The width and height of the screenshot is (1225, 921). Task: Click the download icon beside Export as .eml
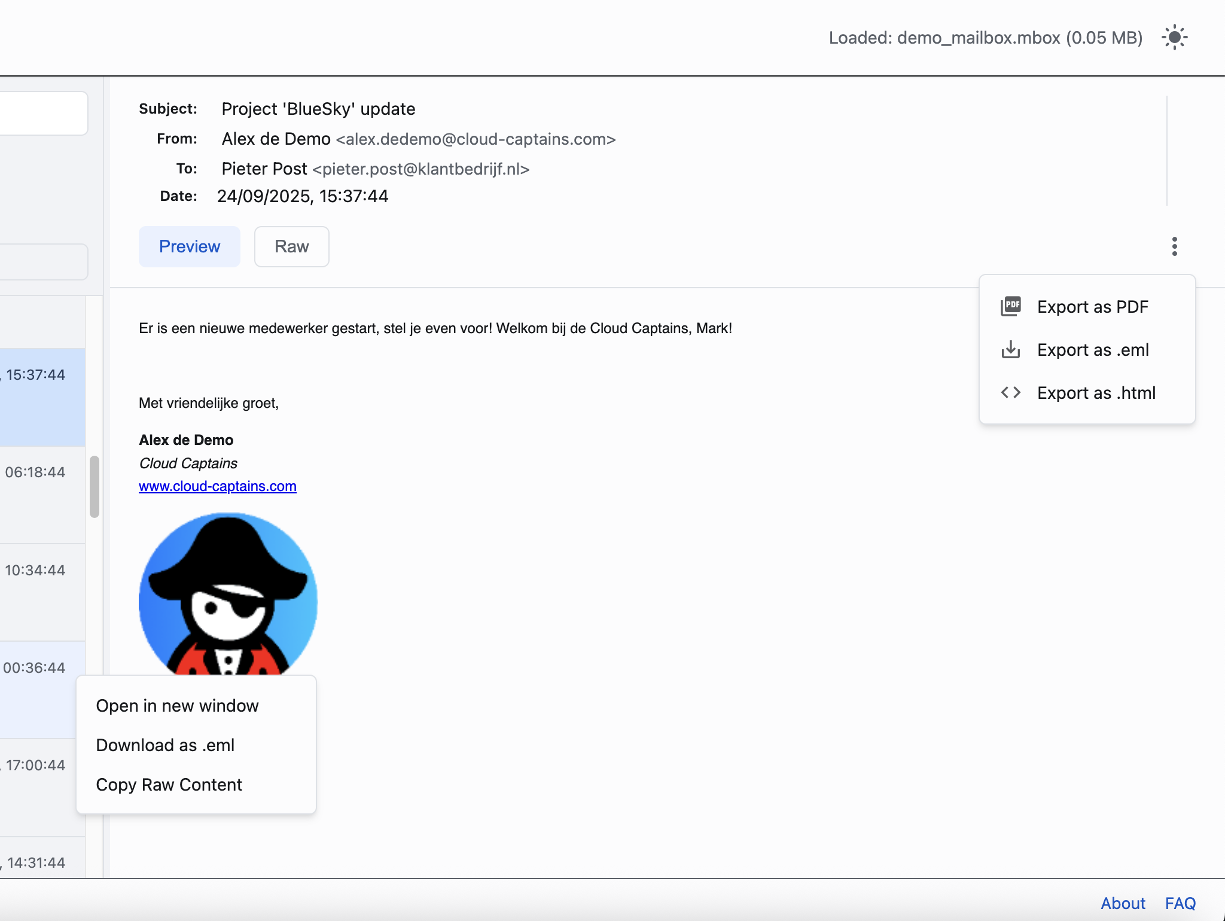tap(1011, 349)
